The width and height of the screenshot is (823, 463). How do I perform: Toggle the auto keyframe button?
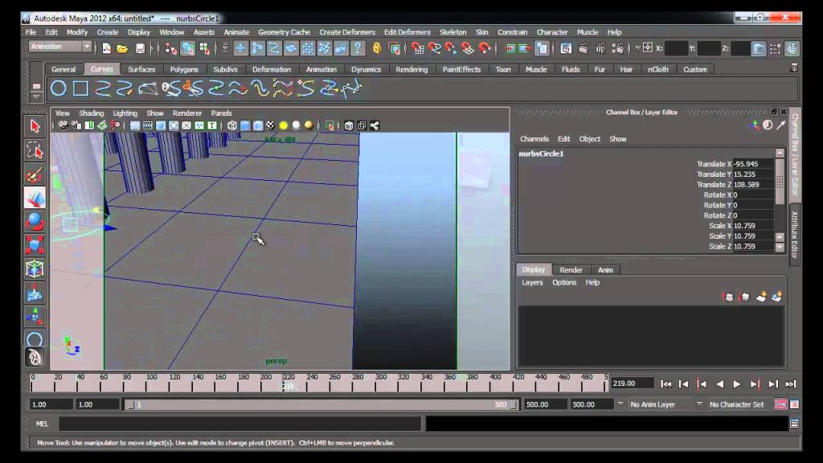[780, 404]
